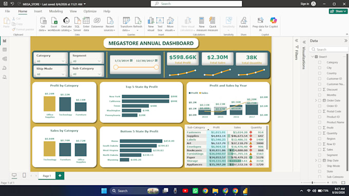The width and height of the screenshot is (349, 196).
Task: Create a Quick measure
Action: [212, 24]
